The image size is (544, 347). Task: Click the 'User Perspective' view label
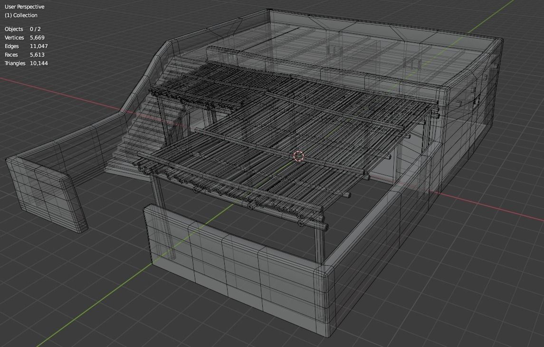tap(25, 7)
